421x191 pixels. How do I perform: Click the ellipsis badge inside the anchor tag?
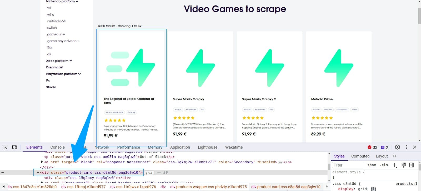pyautogui.click(x=280, y=162)
